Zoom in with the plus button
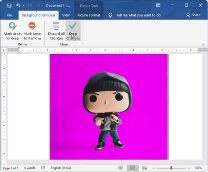The width and height of the screenshot is (208, 172). (x=189, y=168)
